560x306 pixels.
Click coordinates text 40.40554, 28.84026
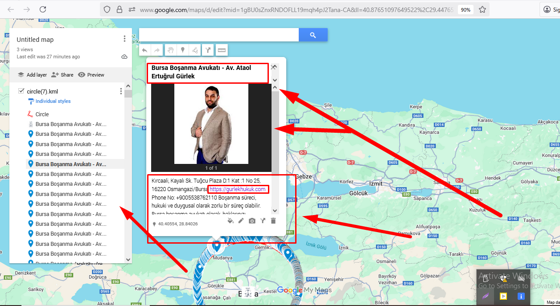pyautogui.click(x=178, y=224)
